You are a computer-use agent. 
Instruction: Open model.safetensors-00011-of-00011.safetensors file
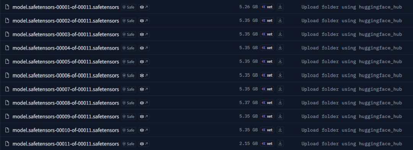(x=66, y=144)
